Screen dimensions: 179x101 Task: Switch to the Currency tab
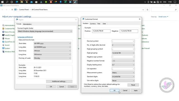[x=93, y=24]
